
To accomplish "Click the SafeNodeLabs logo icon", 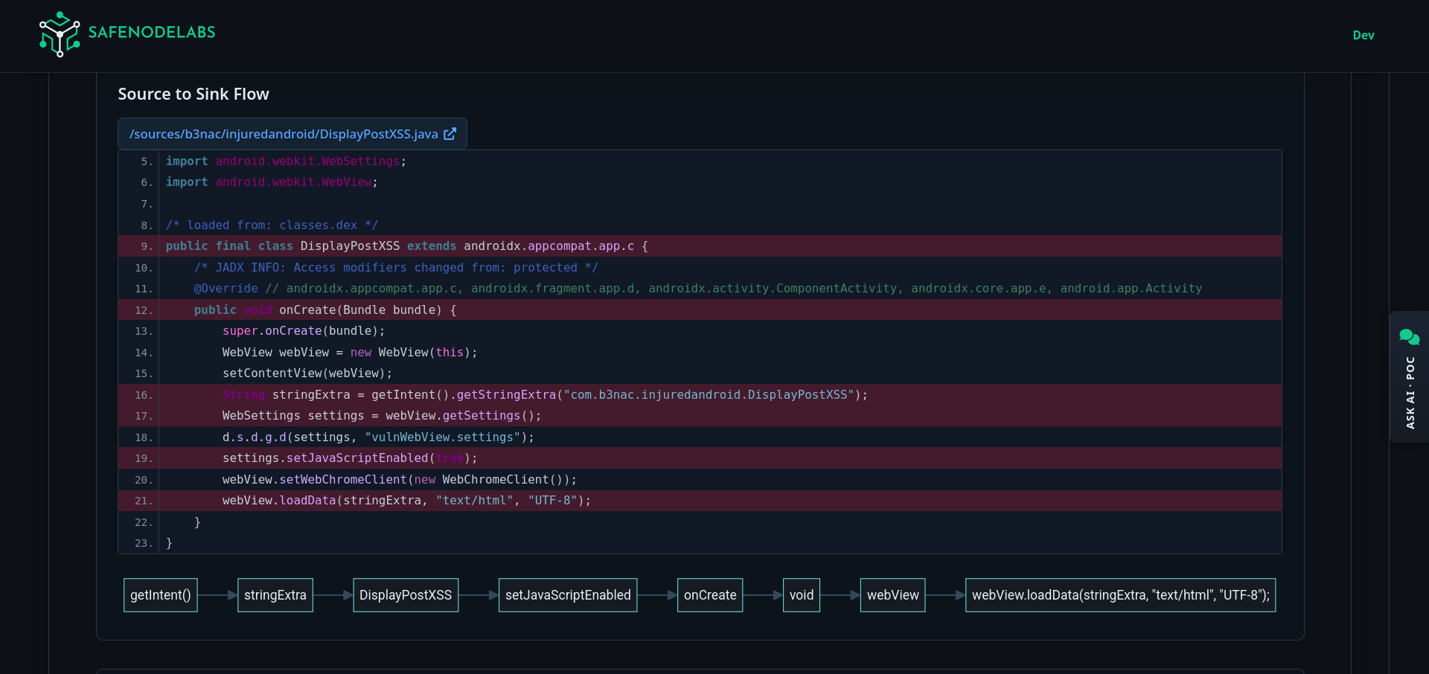I will click(60, 34).
